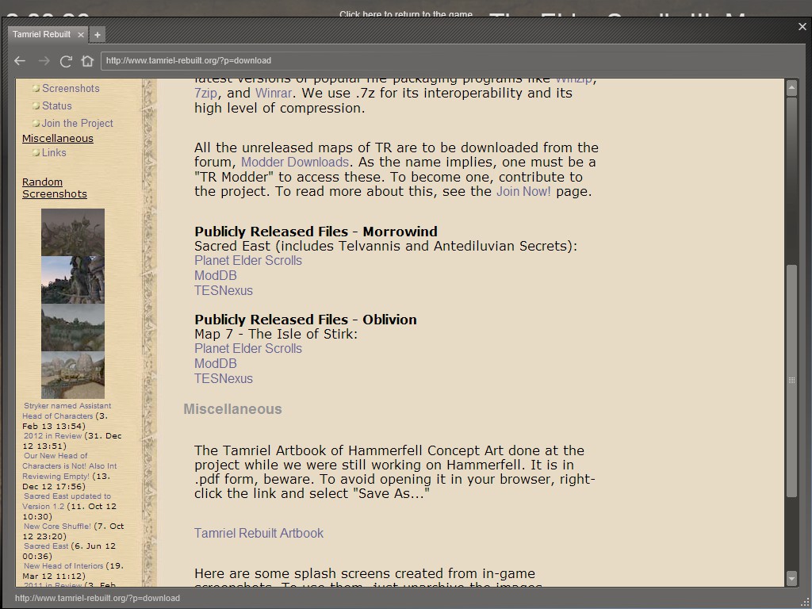Open Stryker named Assistant Head news
The width and height of the screenshot is (812, 609).
coord(67,411)
